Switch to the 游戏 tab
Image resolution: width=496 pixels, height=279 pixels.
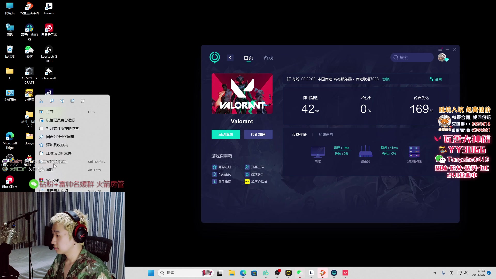point(268,58)
